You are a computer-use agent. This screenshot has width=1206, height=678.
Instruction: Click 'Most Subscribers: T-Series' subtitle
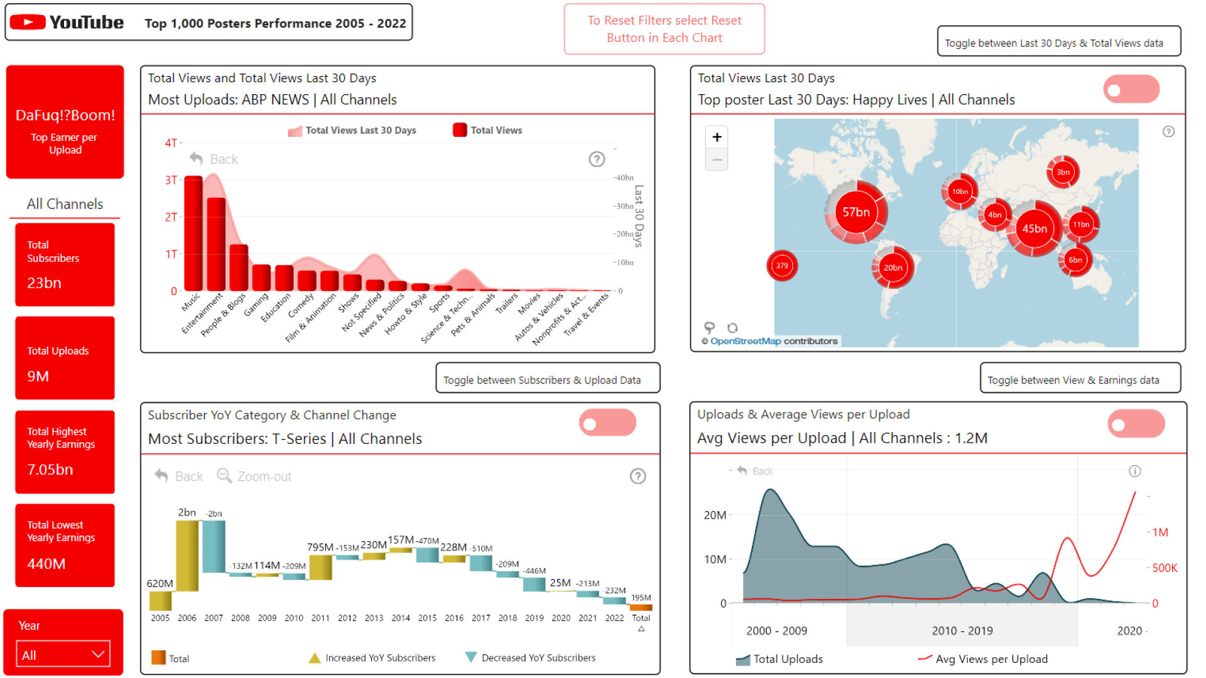237,439
